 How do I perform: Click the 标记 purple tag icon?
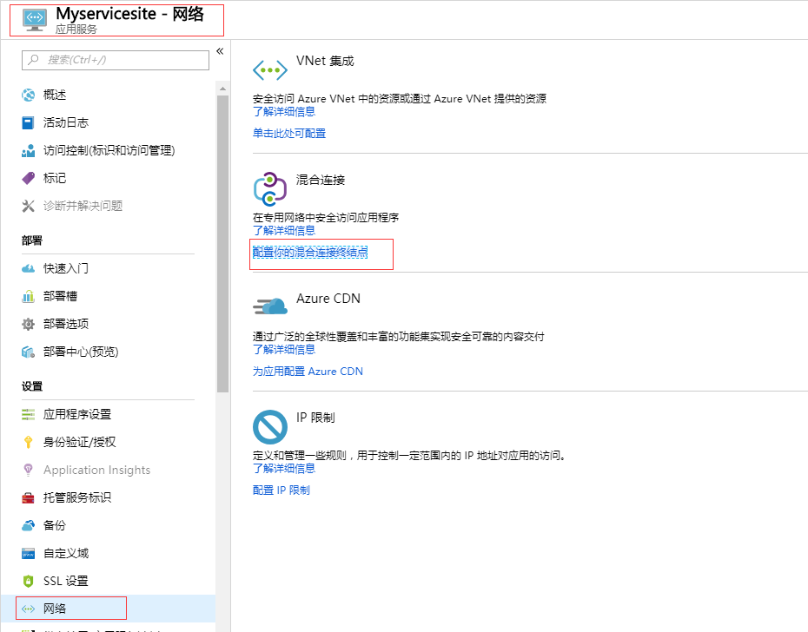point(29,178)
